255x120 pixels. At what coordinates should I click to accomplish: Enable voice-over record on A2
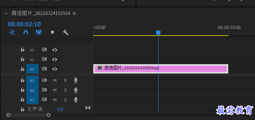pos(76,90)
